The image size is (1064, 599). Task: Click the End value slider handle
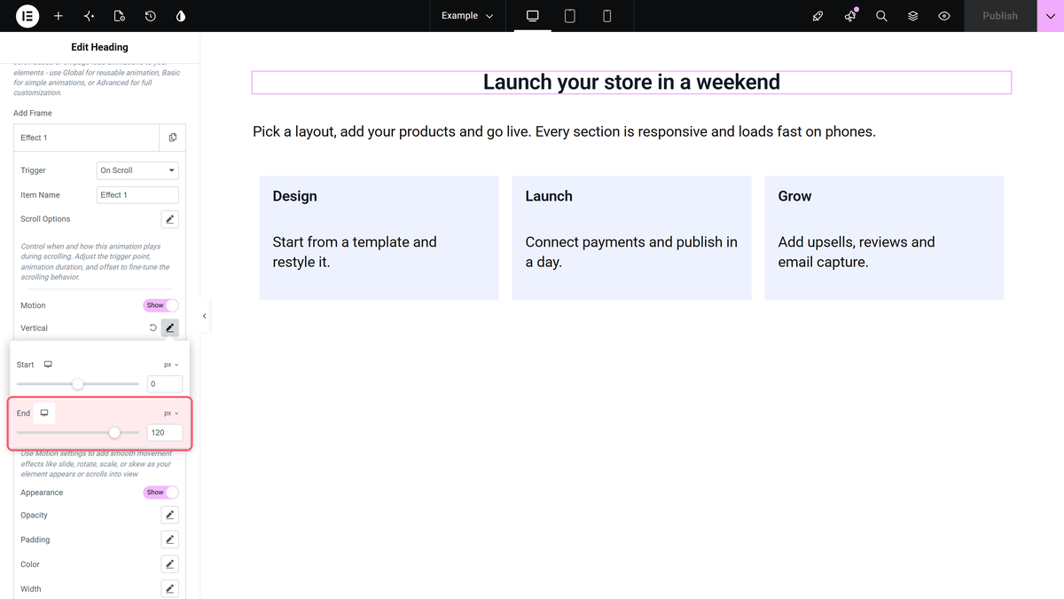114,433
